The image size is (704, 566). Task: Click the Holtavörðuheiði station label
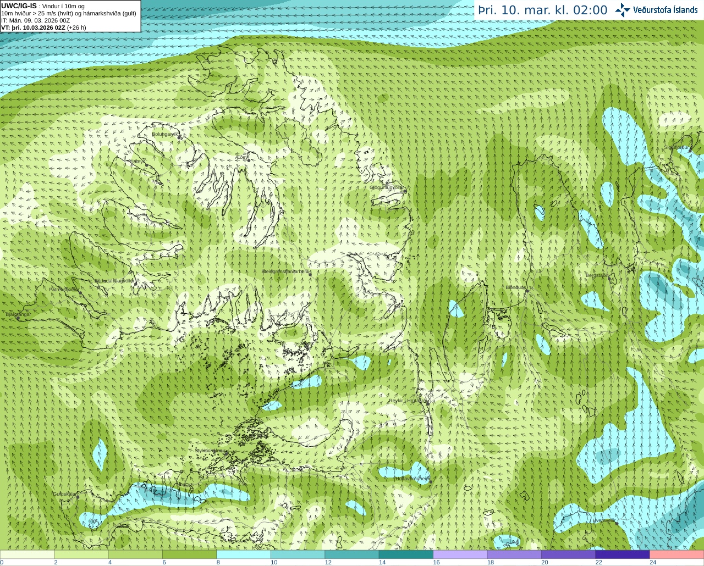coord(413,479)
